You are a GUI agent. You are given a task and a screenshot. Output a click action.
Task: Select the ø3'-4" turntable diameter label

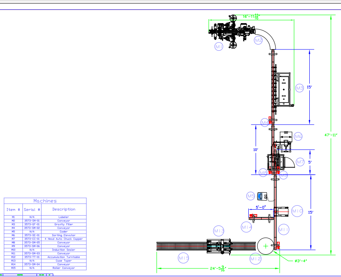pyautogui.click(x=300, y=260)
